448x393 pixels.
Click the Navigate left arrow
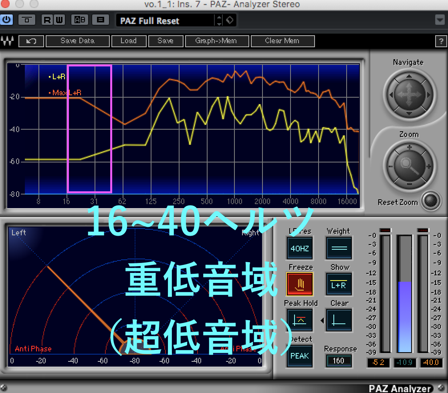(391, 95)
